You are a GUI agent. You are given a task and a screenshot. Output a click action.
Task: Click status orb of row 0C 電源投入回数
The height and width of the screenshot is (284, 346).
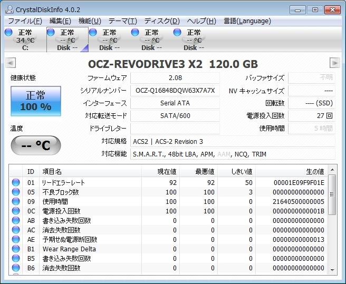tap(16, 211)
